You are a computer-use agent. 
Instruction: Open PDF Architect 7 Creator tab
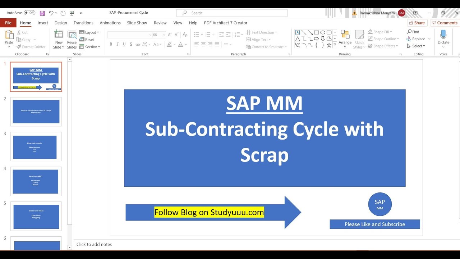tap(226, 23)
